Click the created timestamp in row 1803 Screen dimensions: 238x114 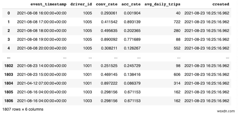[207, 74]
